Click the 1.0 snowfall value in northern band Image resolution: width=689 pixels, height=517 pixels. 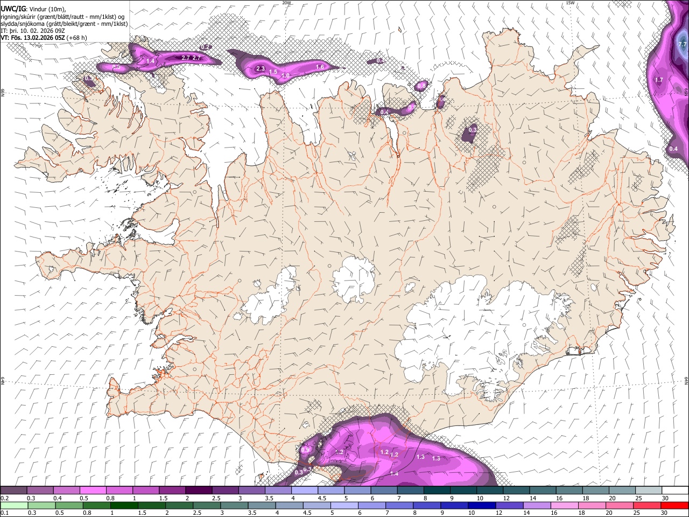[x=286, y=75]
